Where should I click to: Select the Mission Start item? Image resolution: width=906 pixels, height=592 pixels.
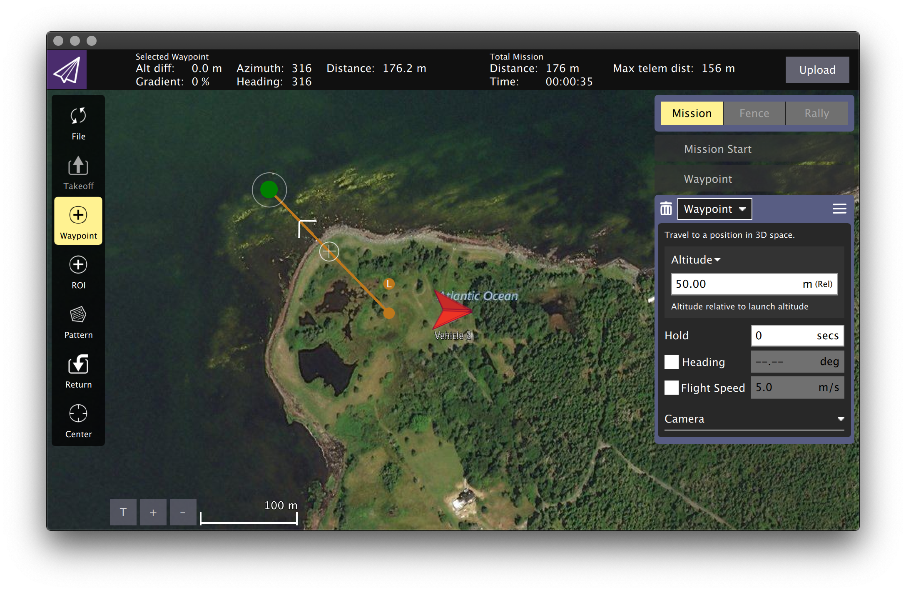717,149
